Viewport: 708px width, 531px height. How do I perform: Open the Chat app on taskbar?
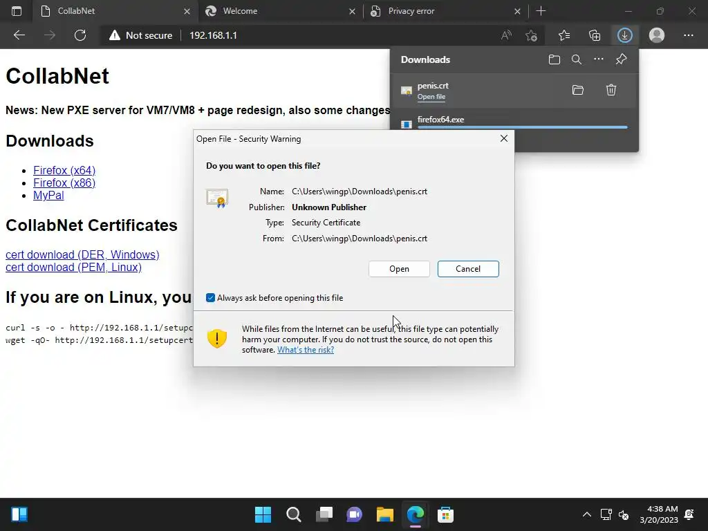(355, 514)
